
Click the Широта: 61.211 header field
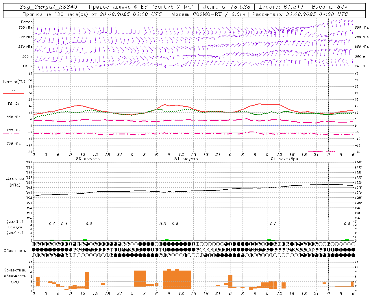[281, 7]
